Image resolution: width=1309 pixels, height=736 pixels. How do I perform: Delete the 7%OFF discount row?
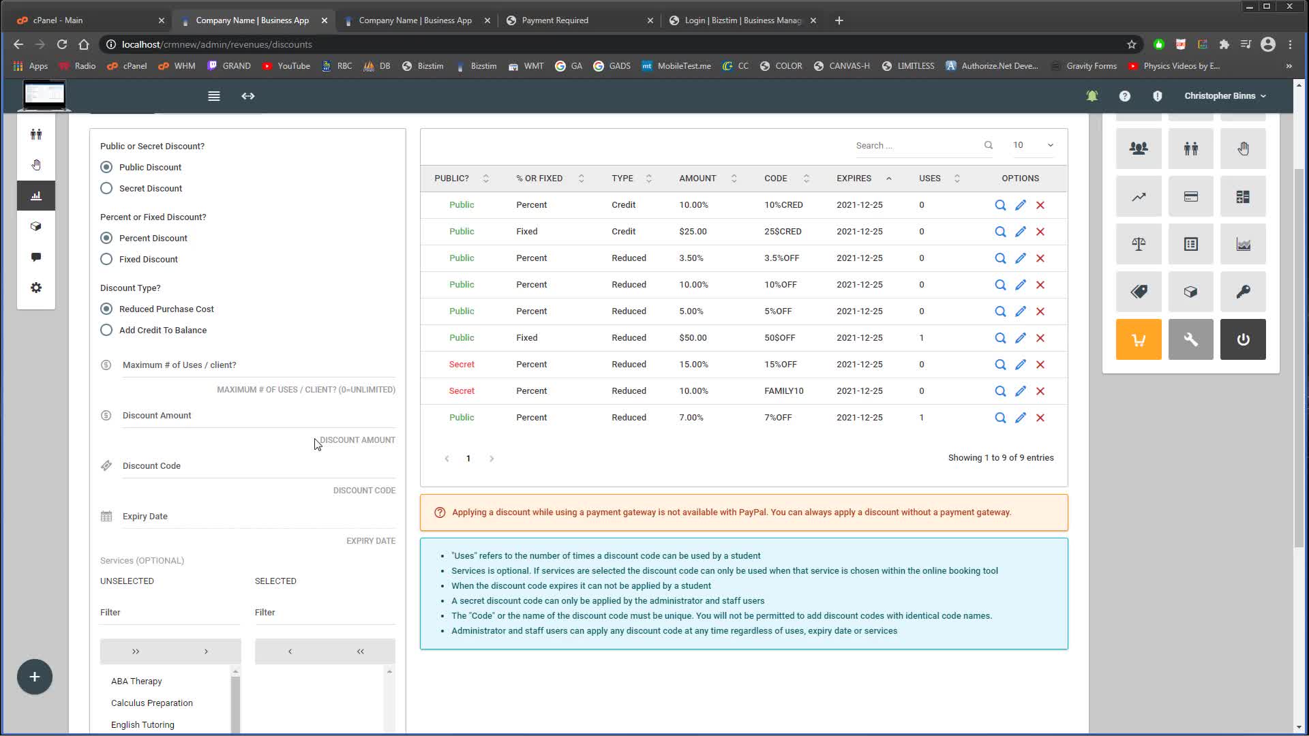[x=1040, y=418]
